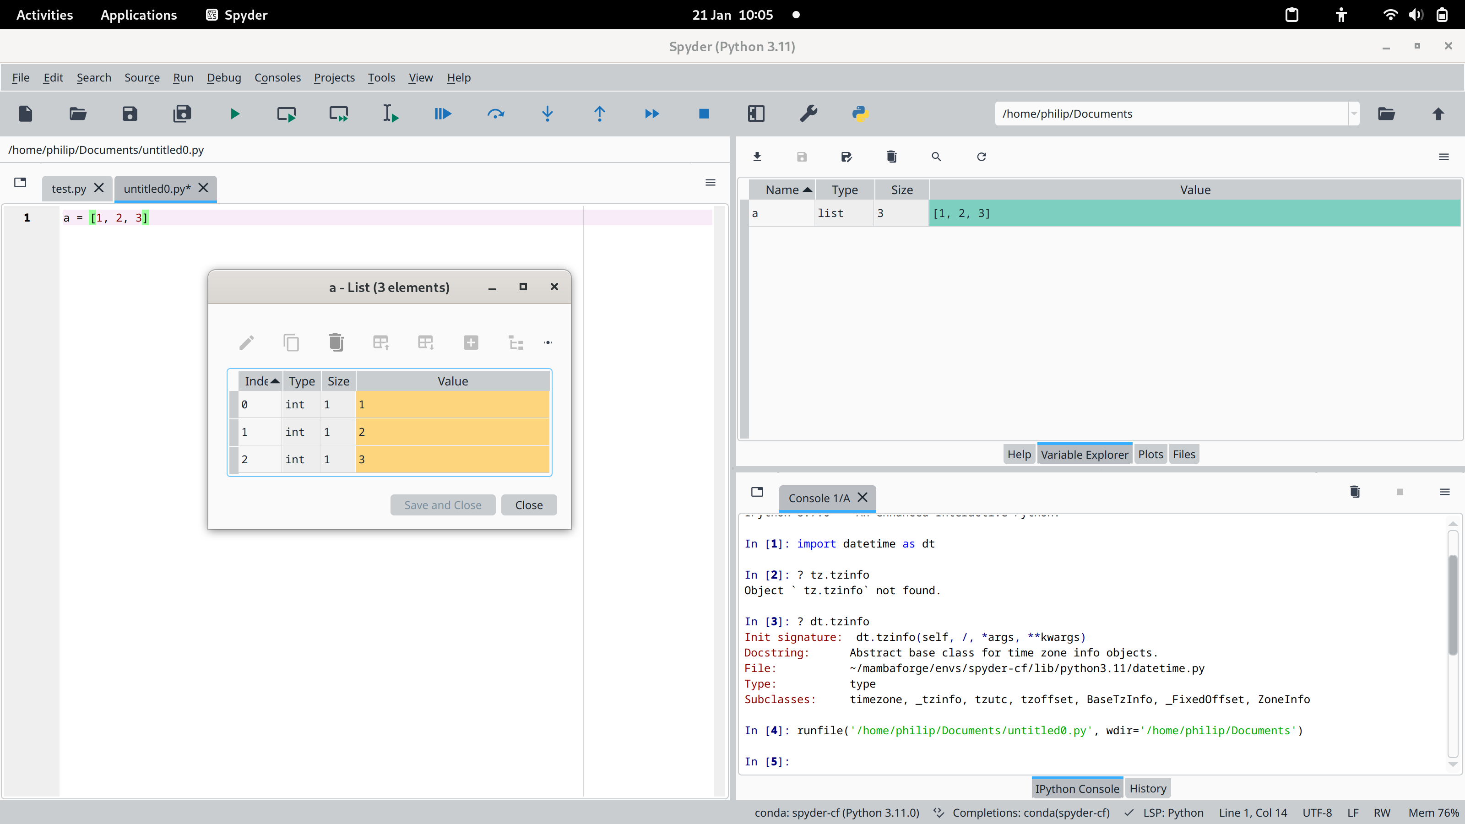Open GNOME Activities overview
The width and height of the screenshot is (1465, 824).
pyautogui.click(x=44, y=15)
